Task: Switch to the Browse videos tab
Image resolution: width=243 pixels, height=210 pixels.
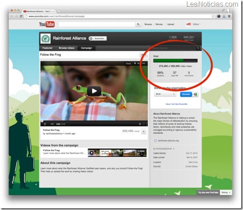Action: pos(67,48)
